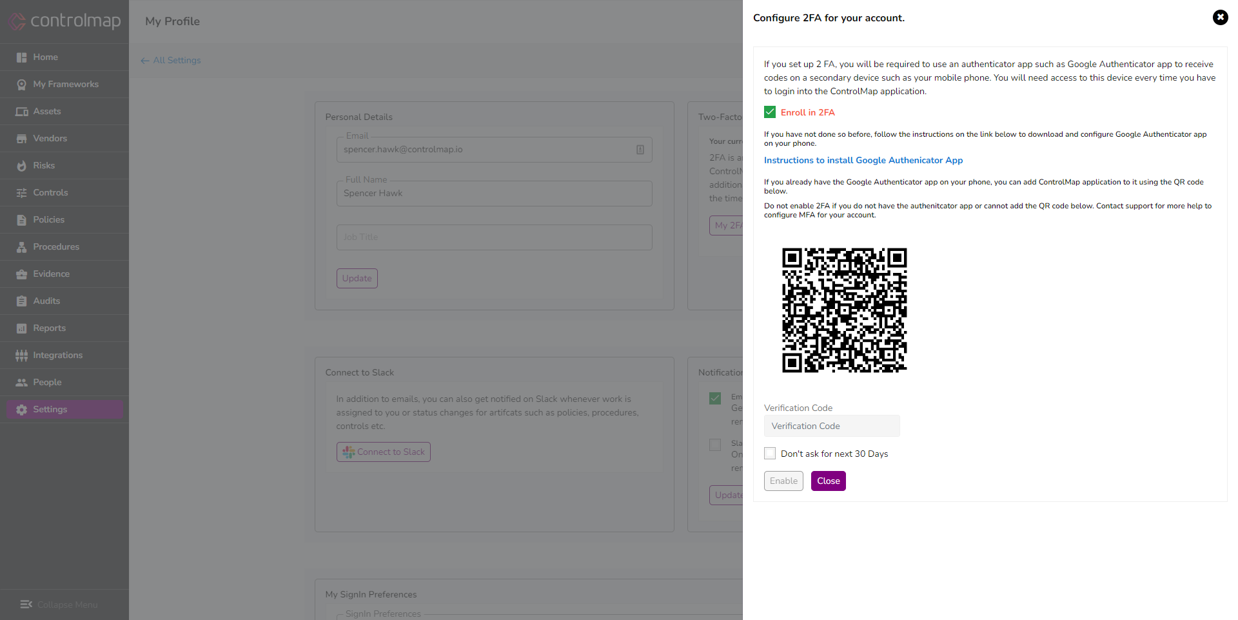1238x620 pixels.
Task: Open the Risks section
Action: pos(64,166)
